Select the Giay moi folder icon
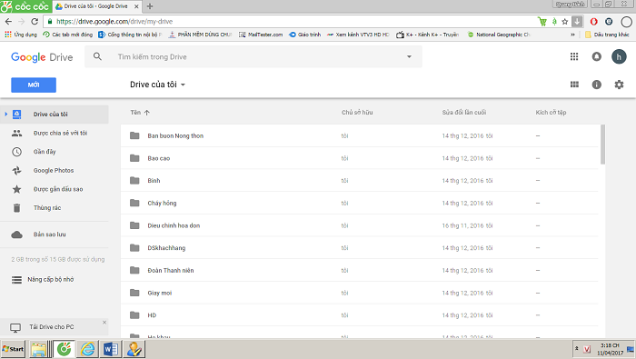This screenshot has width=636, height=359. 134,293
